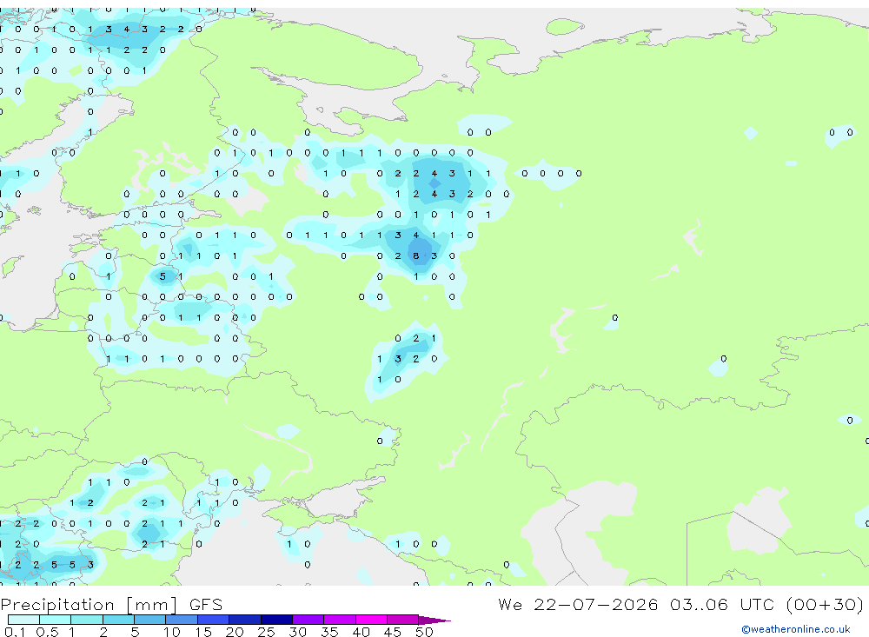Click the '(00+30)' forecast run label
Viewport: 869px width, 637px height.
point(825,604)
